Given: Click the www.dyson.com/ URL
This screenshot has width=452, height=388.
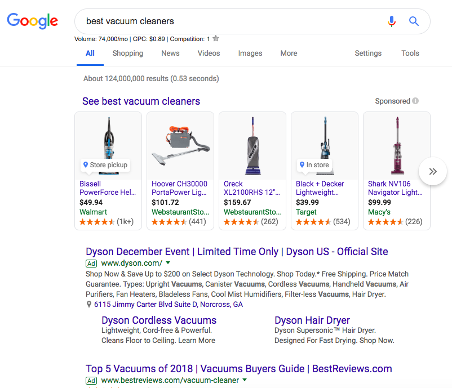Looking at the screenshot, I should pos(132,264).
